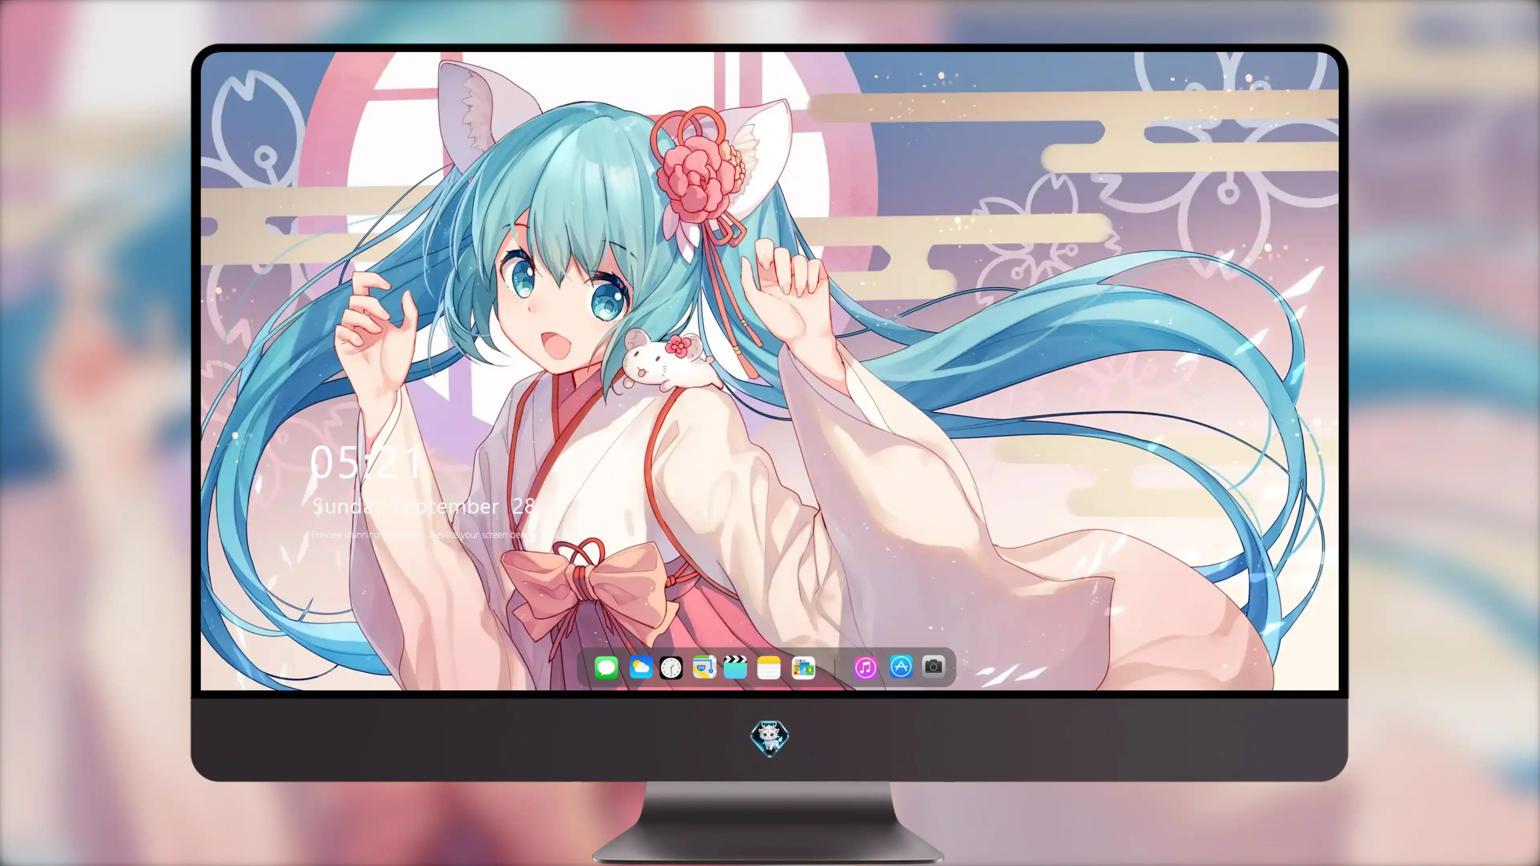
Task: Open the Clock app in dock
Action: click(x=671, y=667)
